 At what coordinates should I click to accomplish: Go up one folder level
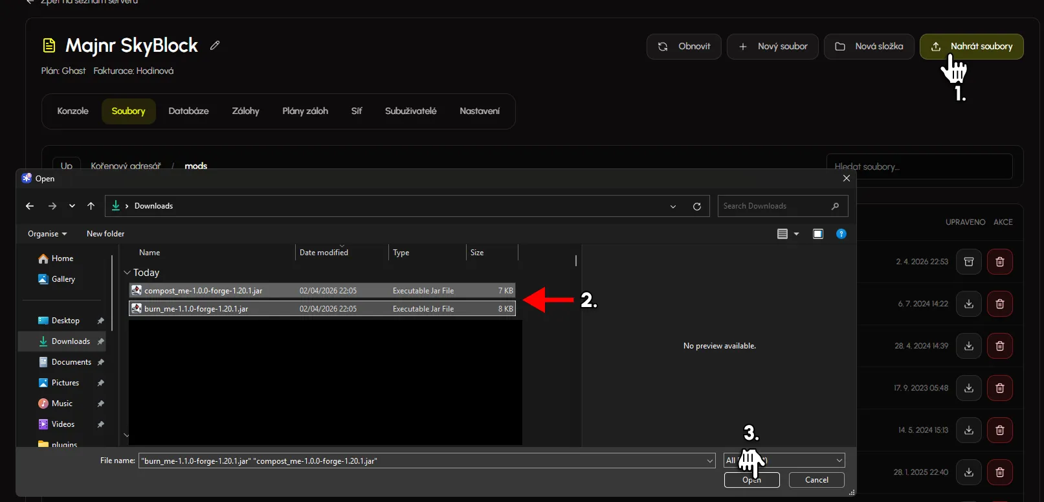(91, 206)
